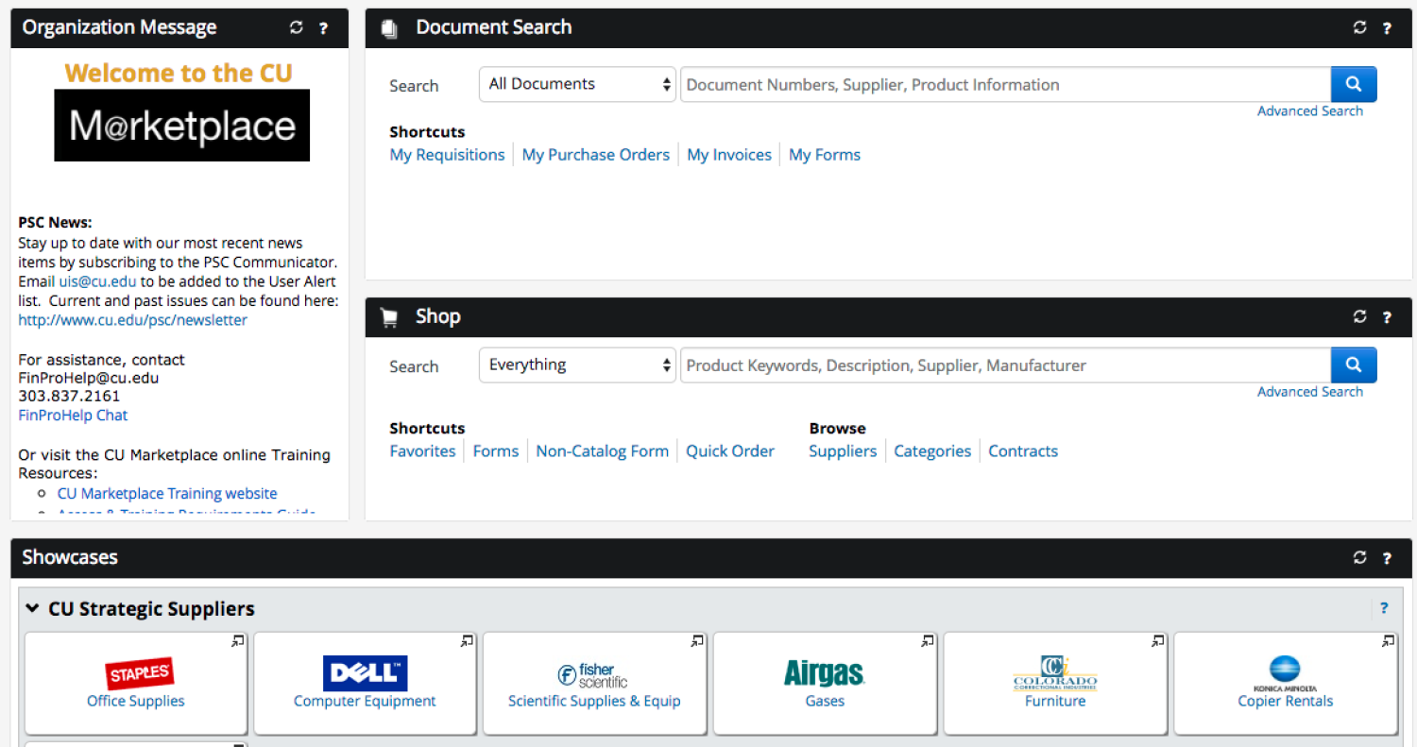Screen dimensions: 1417x747
Task: Click the FinProHelp@cu.edu contact text
Action: [89, 378]
